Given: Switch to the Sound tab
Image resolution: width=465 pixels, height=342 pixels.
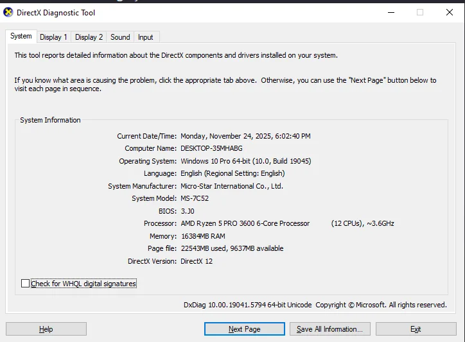Looking at the screenshot, I should click(x=120, y=37).
